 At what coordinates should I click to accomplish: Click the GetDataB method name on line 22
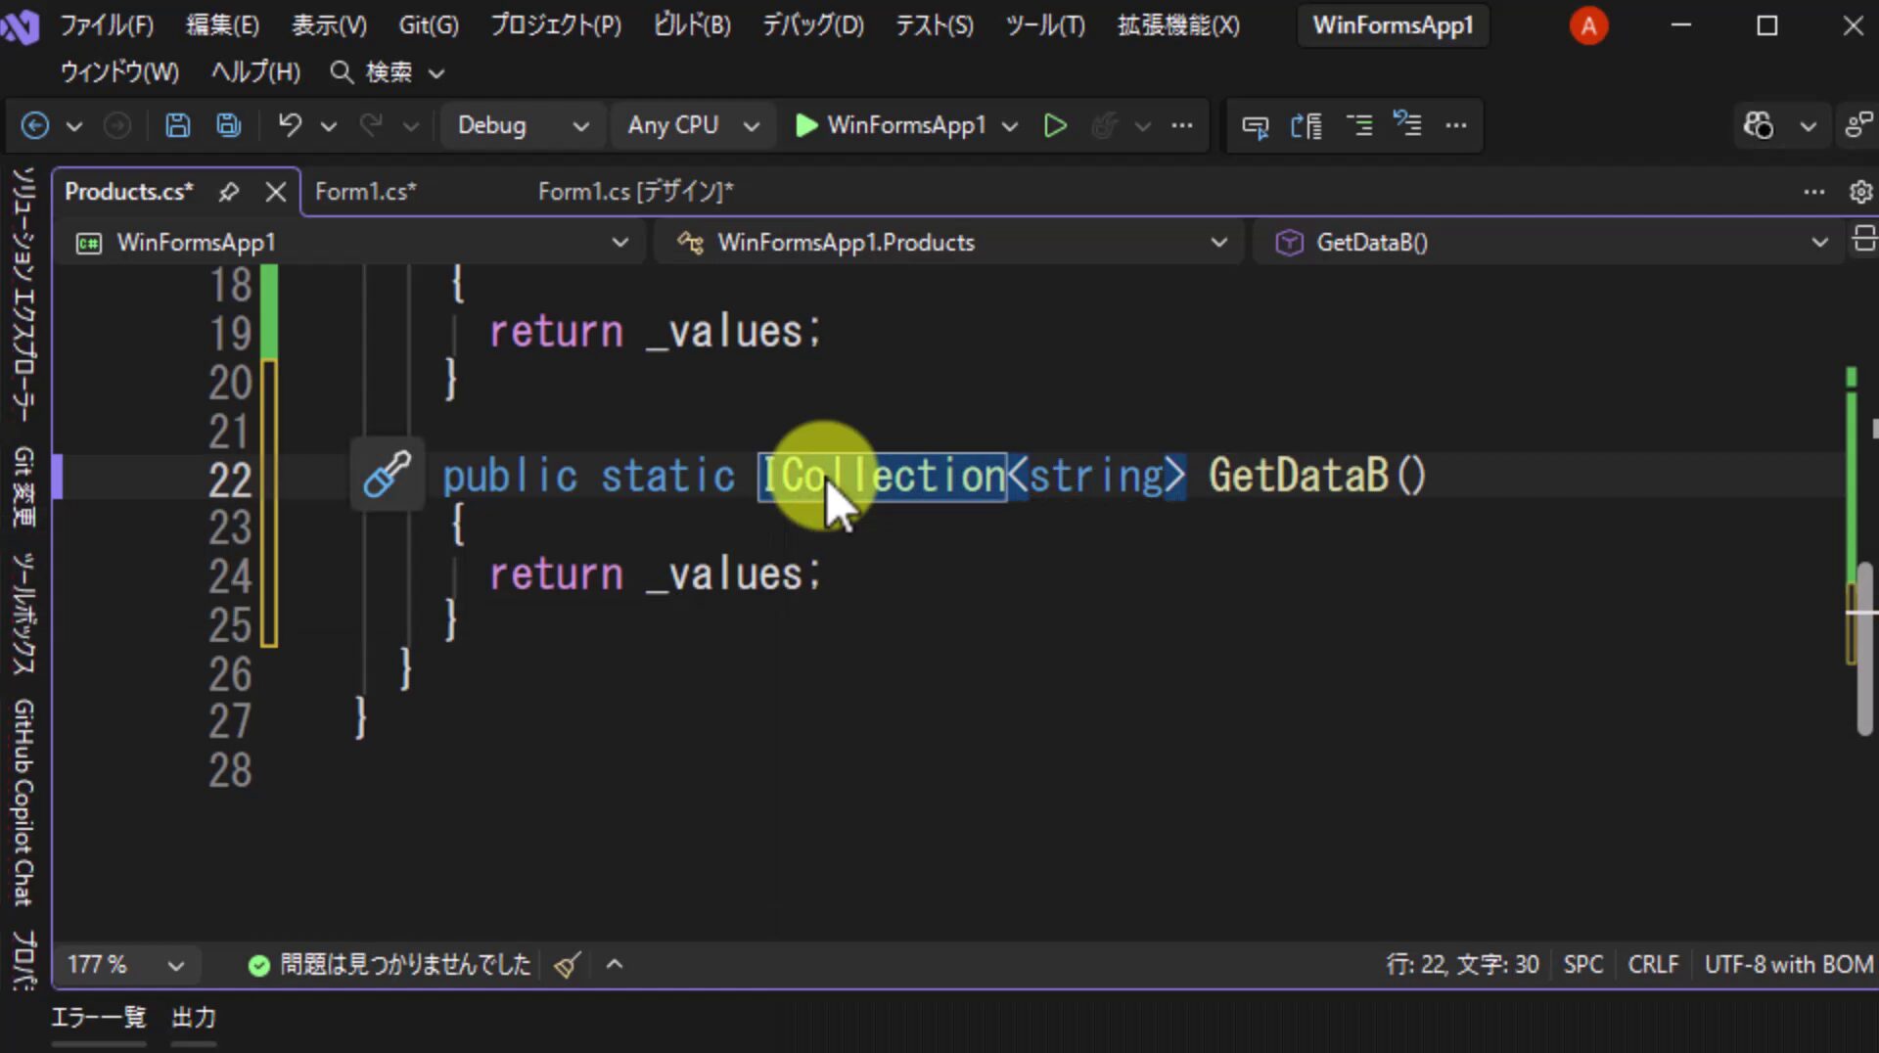[1299, 476]
